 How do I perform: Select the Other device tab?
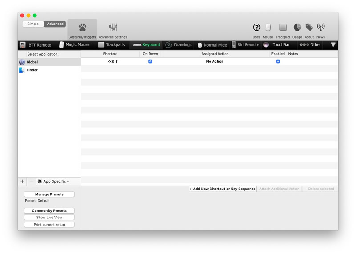point(310,45)
